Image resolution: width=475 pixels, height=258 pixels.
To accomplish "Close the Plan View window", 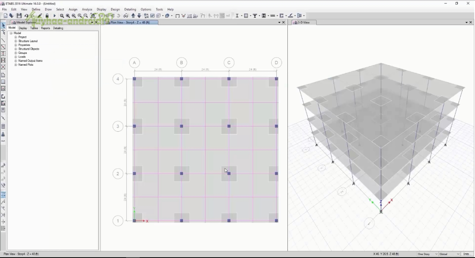I will 283,22.
